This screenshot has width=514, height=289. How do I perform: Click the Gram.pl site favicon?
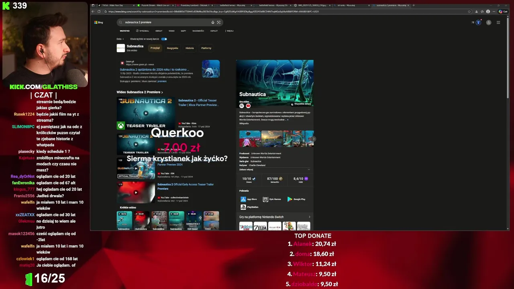(122, 63)
